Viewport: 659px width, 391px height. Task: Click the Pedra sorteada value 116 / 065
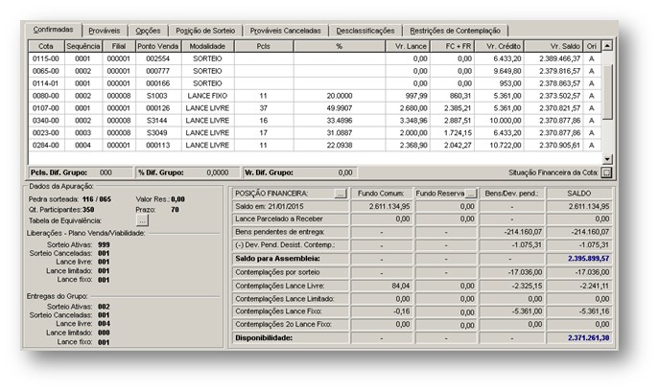(97, 199)
